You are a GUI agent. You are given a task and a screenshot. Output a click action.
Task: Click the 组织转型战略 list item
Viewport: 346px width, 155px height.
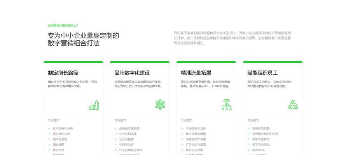(261, 128)
